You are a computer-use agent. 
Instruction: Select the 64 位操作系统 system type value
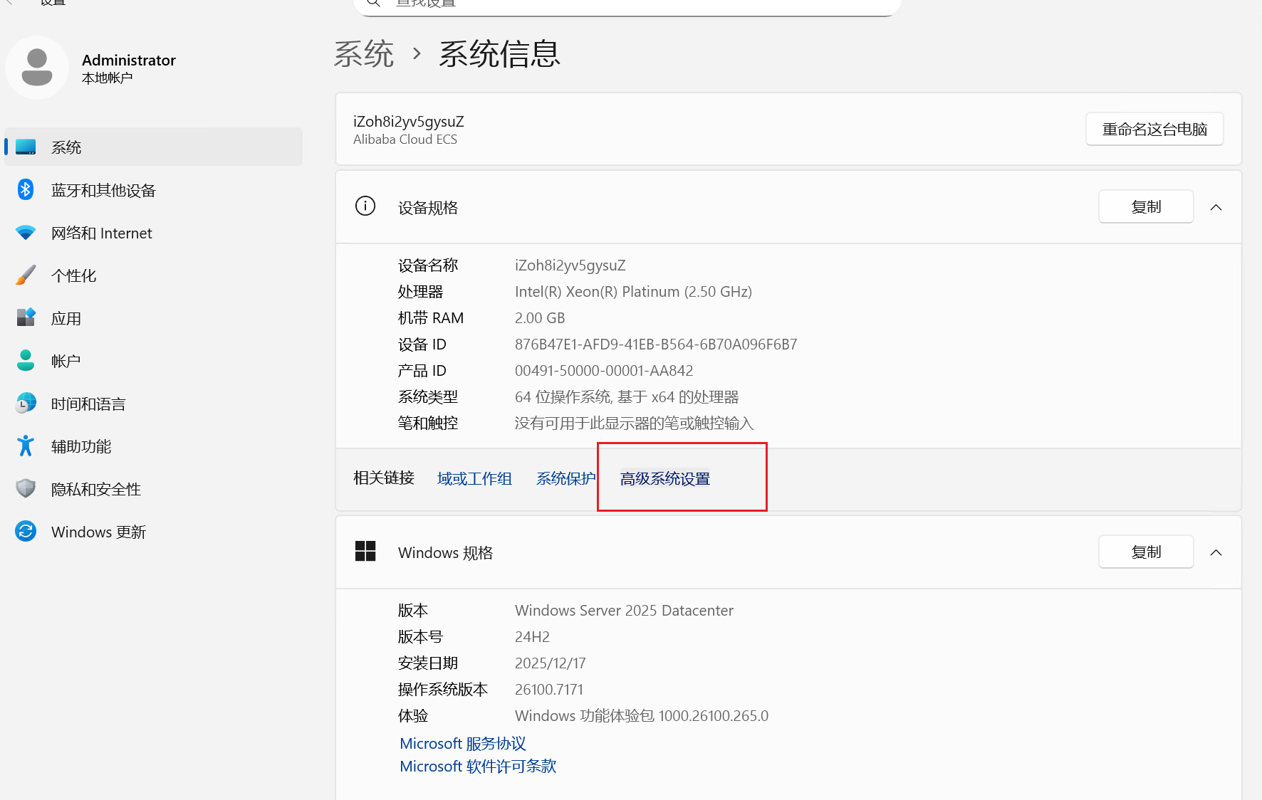tap(627, 396)
